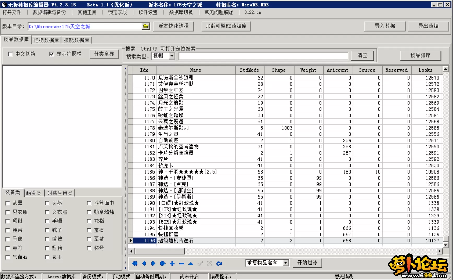Click the current row indicator arrow at 1196
The height and width of the screenshot is (280, 453).
tap(131, 241)
